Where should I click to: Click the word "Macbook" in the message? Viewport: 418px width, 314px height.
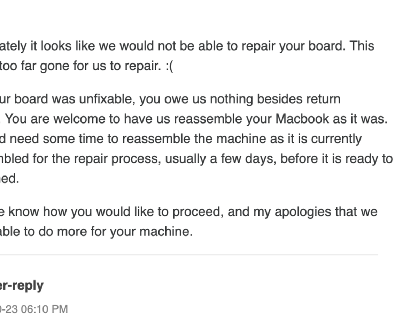point(302,119)
